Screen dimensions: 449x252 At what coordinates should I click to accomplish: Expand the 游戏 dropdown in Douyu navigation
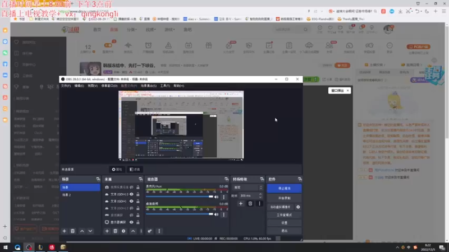(x=169, y=30)
